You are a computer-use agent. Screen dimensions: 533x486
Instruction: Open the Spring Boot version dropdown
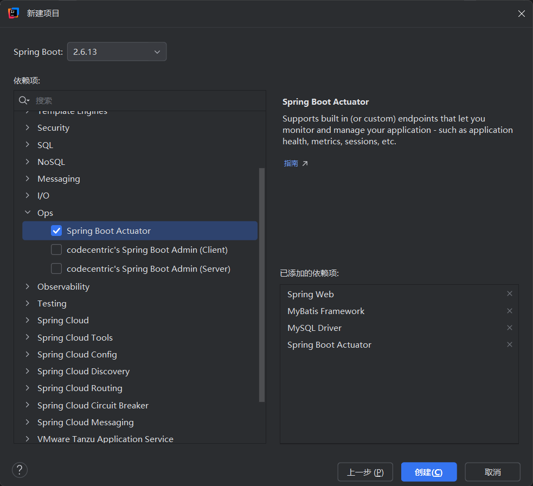(x=117, y=52)
